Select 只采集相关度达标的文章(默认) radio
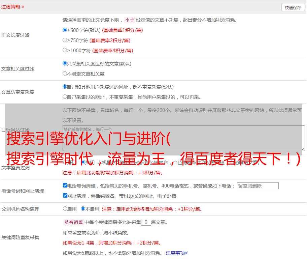Image resolution: width=307 pixels, height=259 pixels. point(65,63)
